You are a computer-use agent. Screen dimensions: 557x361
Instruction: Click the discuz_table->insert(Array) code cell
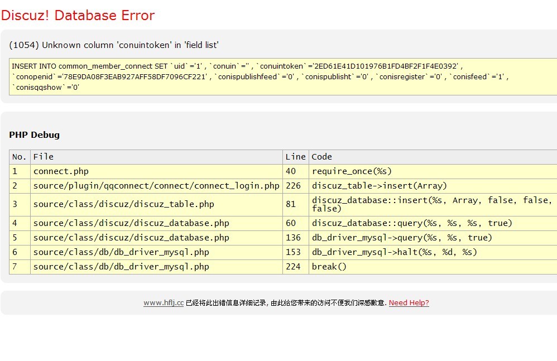(x=433, y=186)
